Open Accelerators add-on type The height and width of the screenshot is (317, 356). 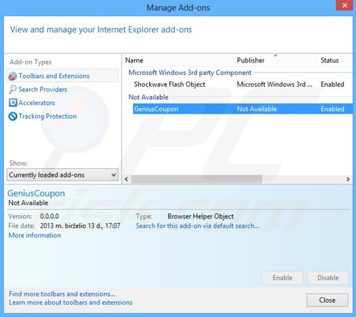pos(37,103)
